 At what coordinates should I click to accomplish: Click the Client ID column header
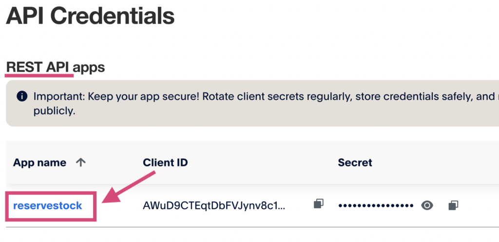[165, 163]
